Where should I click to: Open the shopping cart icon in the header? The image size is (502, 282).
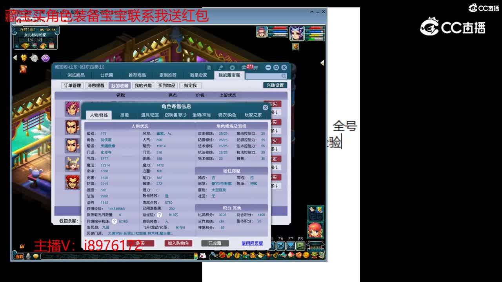[x=256, y=68]
